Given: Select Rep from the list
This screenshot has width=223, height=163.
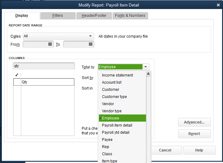Looking at the screenshot, I should click(x=122, y=147).
